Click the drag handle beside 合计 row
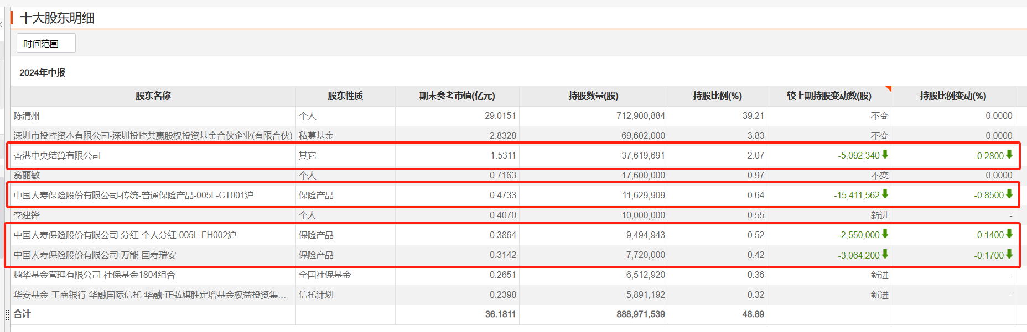 [7, 314]
